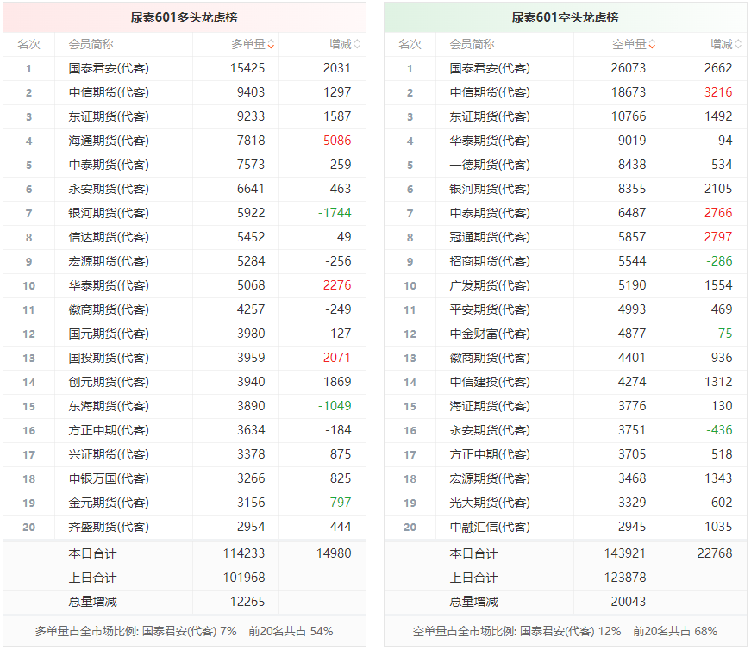Click short volume 26073
751x650 pixels.
pyautogui.click(x=629, y=68)
